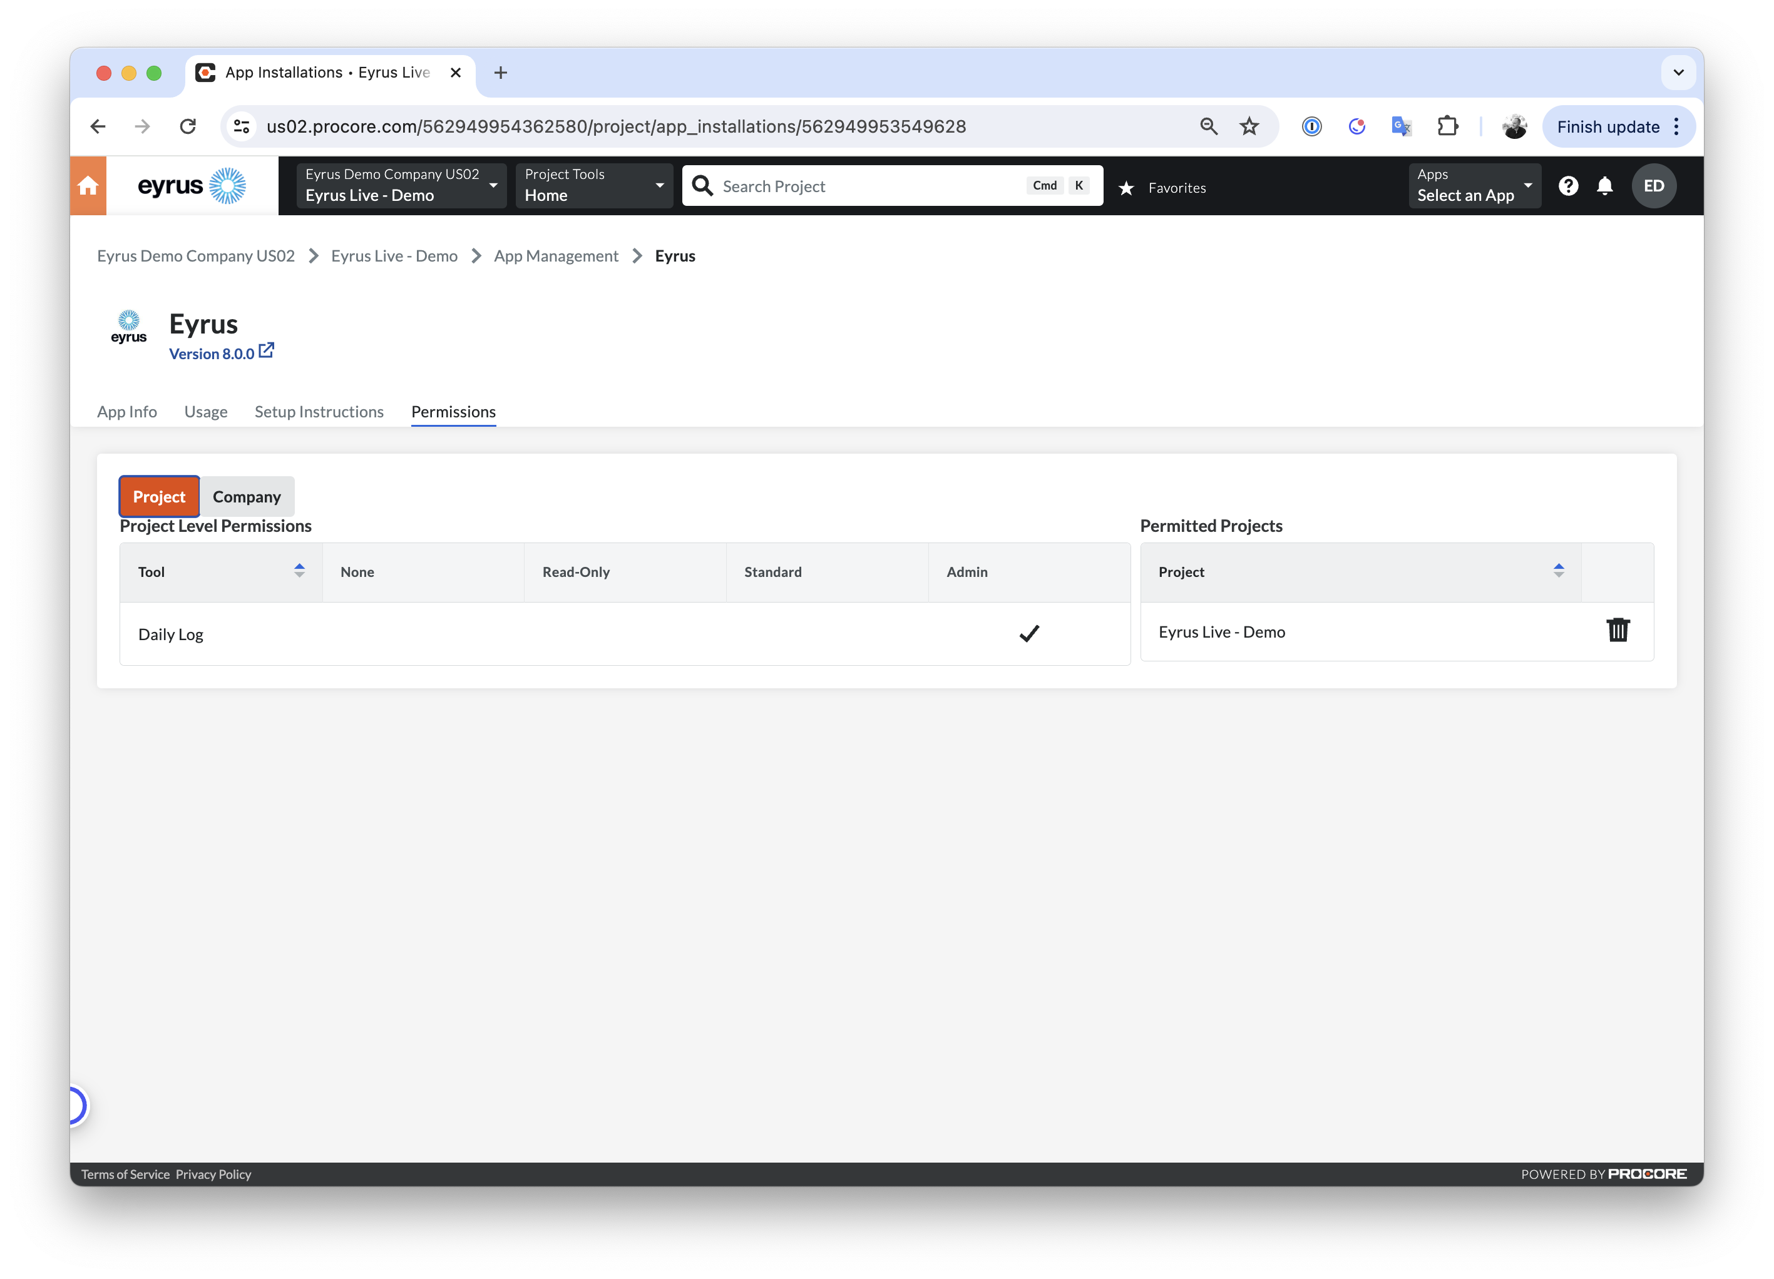Click the Eyrus Live - Demo permitted project
1774x1279 pixels.
point(1222,632)
